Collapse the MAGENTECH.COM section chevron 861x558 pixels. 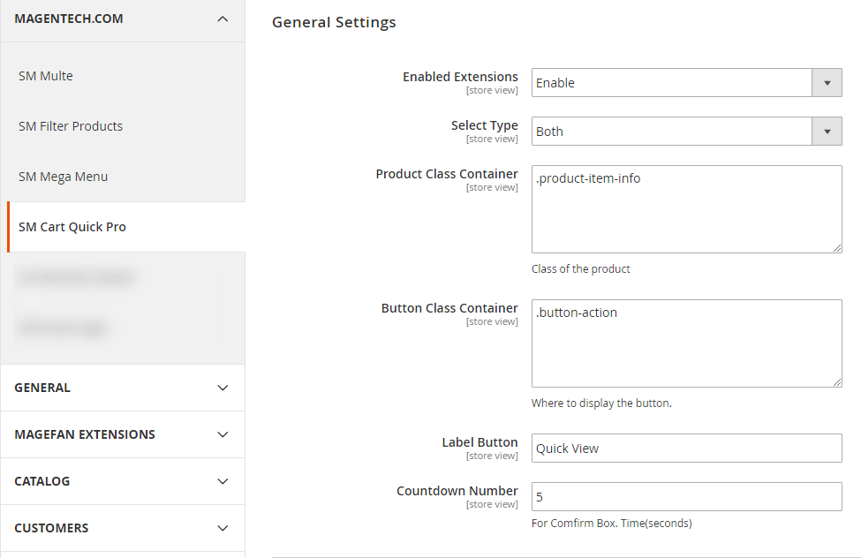223,19
